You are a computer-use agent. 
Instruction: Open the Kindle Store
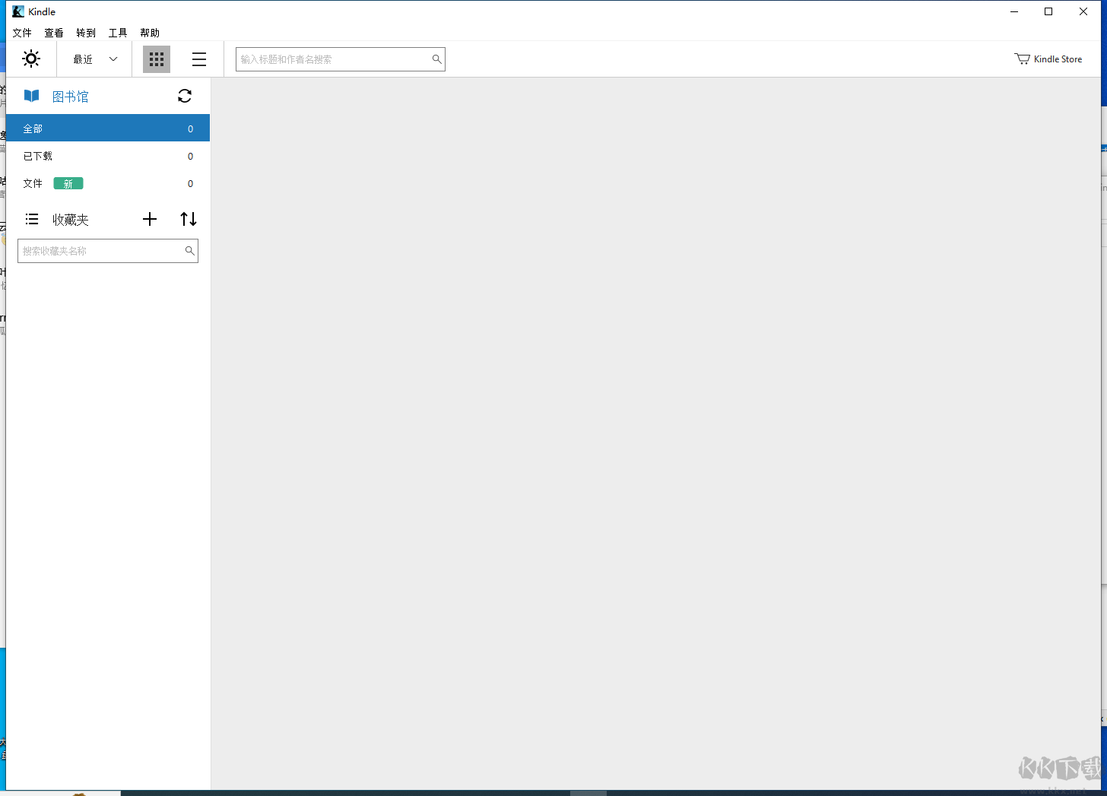tap(1048, 59)
